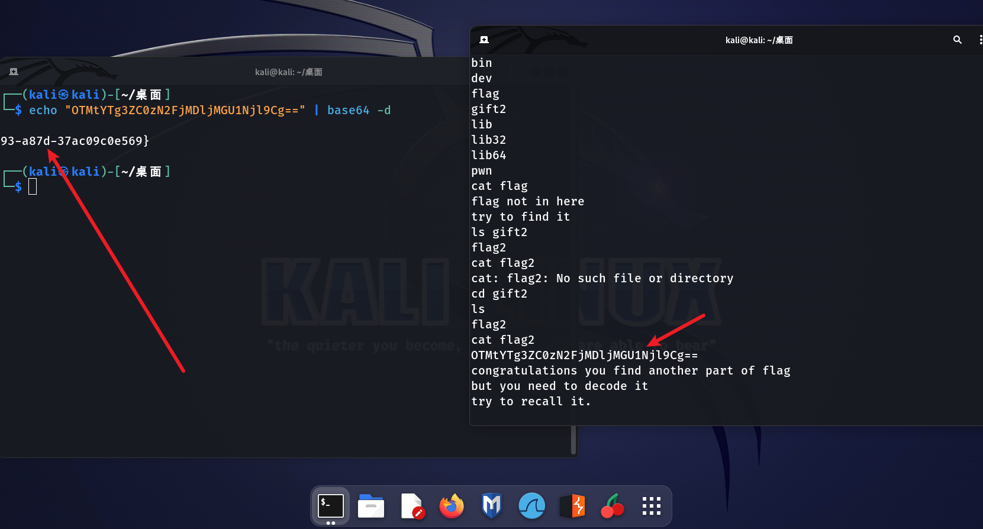Click 'cat flag' command in right terminal
The height and width of the screenshot is (529, 983).
pos(499,186)
